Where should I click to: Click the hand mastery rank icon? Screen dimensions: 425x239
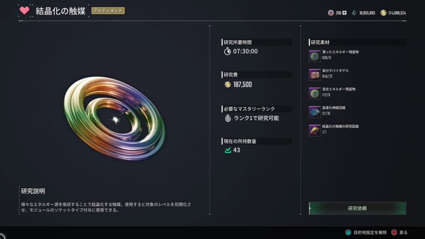coord(228,118)
